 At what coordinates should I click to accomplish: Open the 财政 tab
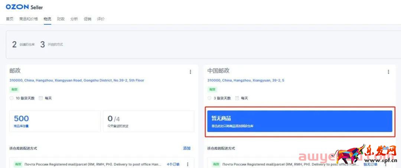(61, 19)
